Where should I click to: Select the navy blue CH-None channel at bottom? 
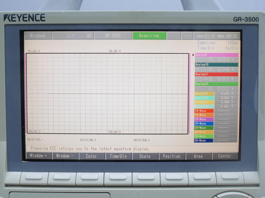[204, 141]
